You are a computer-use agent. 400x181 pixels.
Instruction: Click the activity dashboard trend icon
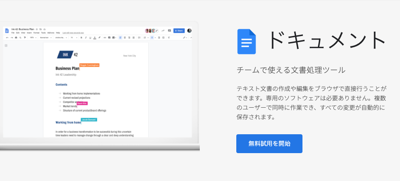(x=163, y=30)
